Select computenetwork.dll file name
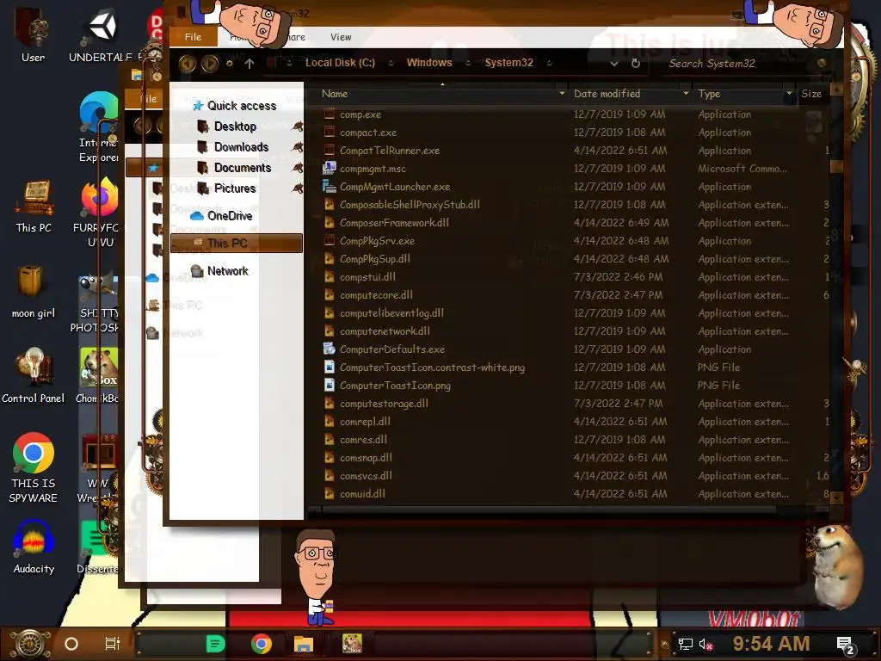 pyautogui.click(x=385, y=330)
